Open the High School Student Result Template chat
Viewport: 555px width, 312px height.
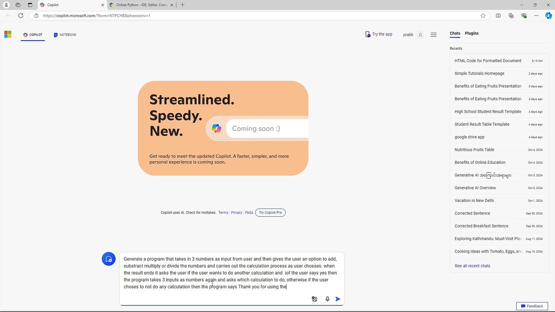[x=498, y=112]
